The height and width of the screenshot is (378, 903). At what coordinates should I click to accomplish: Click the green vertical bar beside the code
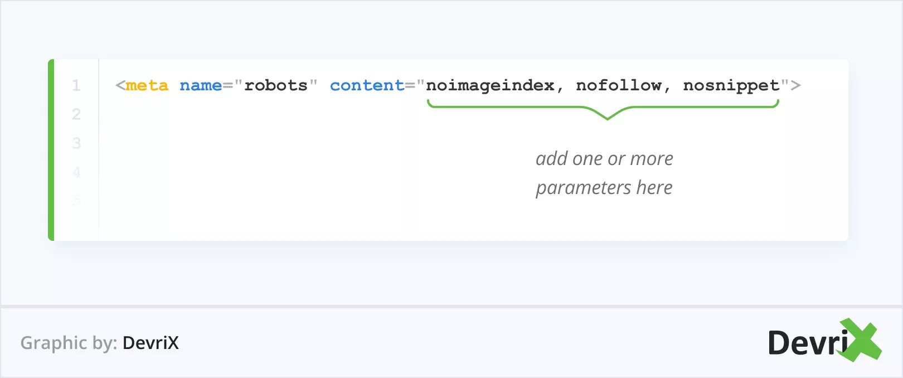tap(51, 150)
